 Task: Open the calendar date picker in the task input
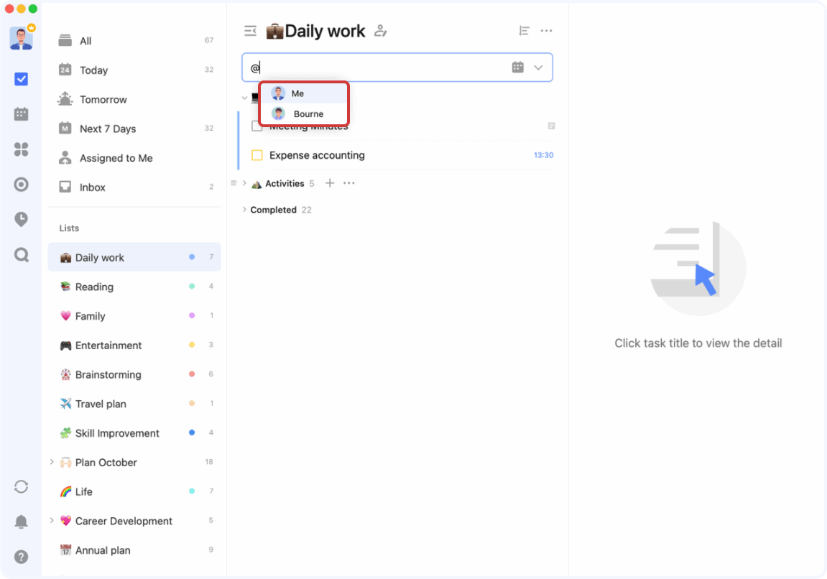(x=517, y=67)
